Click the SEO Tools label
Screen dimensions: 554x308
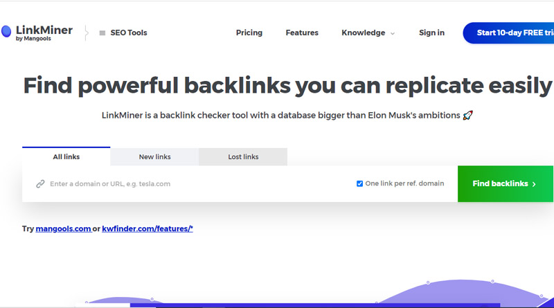coord(129,33)
